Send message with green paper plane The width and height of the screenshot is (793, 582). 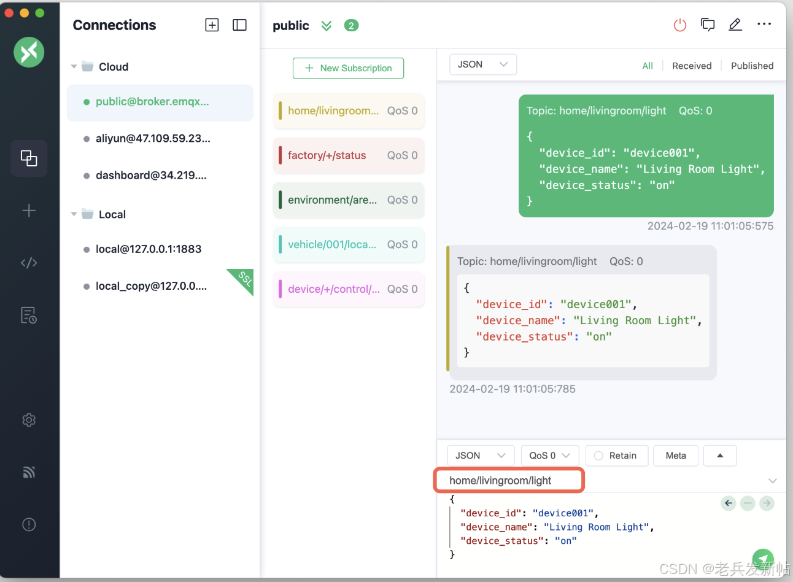pos(763,560)
